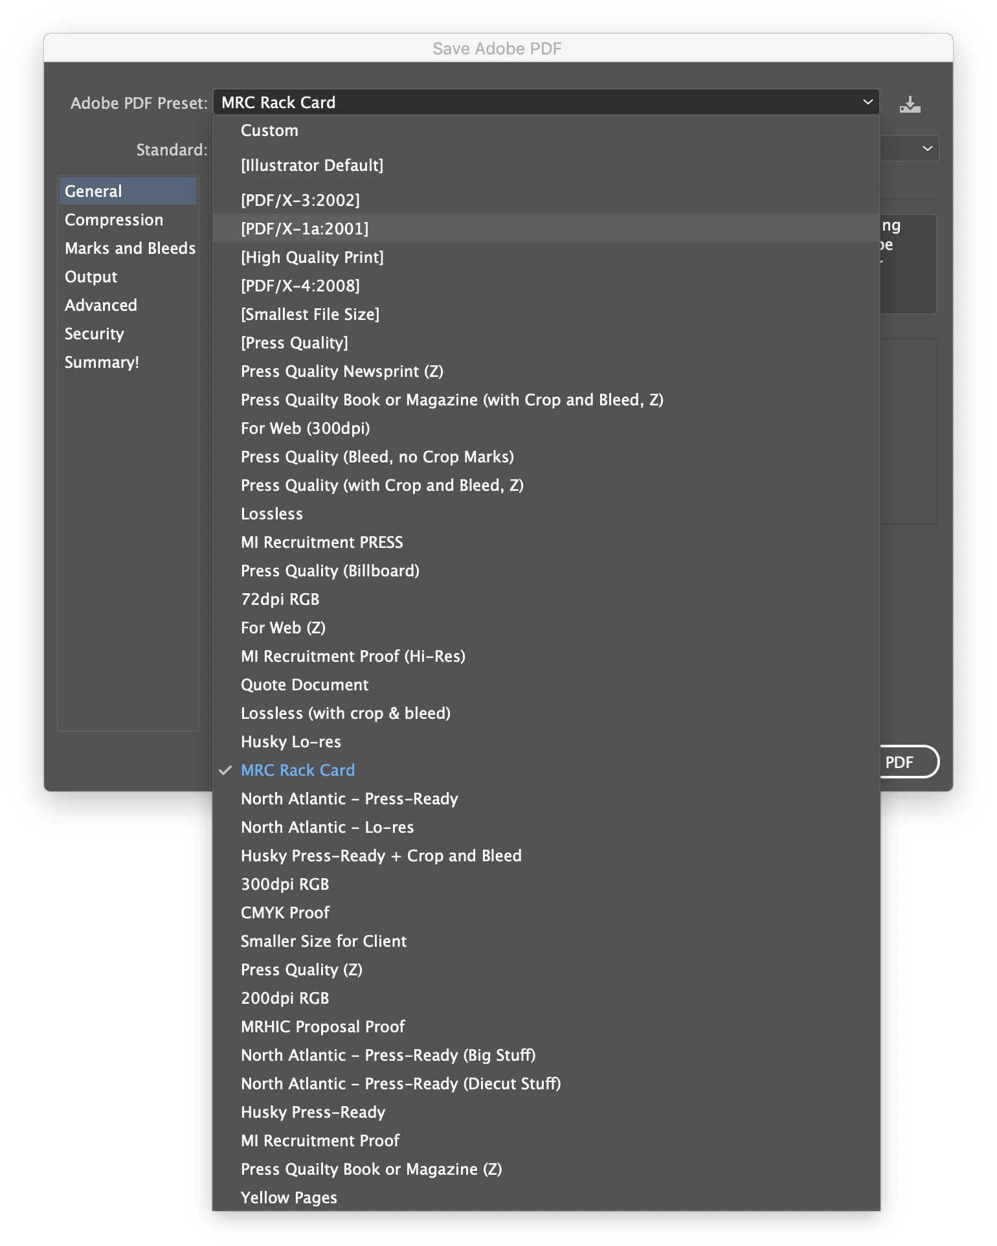Select the 200dpi RGB preset
997x1246 pixels.
[x=546, y=998]
